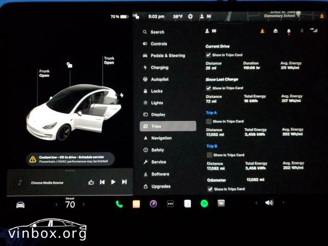The width and height of the screenshot is (328, 246).
Task: Open driver profile Ni in top status bar
Action: 206,16
